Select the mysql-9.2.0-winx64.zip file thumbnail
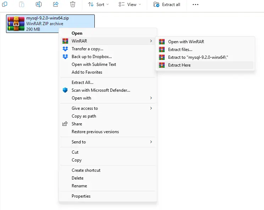Viewport: 264px width, 210px height. (16, 24)
